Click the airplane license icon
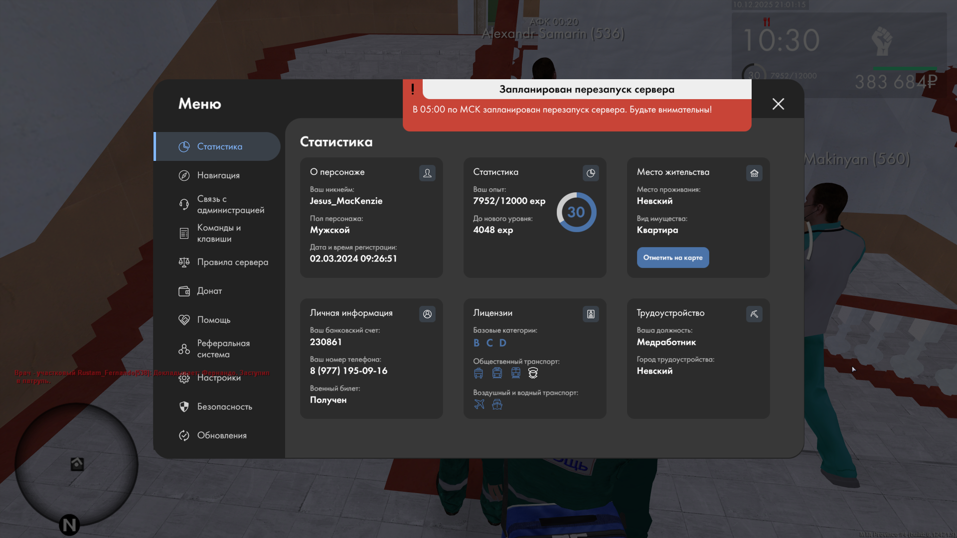The image size is (957, 538). (x=479, y=404)
